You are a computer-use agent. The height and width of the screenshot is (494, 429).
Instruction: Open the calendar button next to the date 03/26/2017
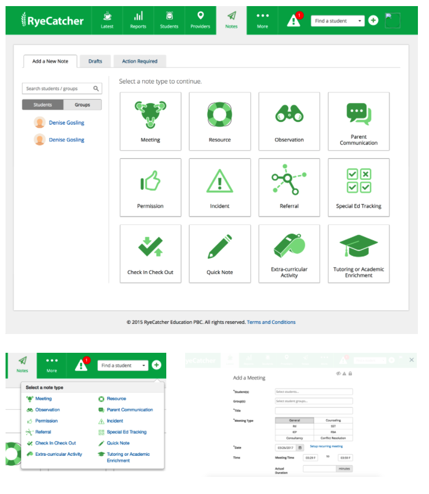pyautogui.click(x=300, y=447)
